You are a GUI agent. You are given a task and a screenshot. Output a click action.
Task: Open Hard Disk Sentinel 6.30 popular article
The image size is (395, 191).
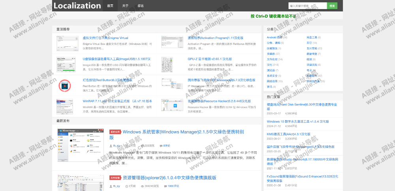(302, 107)
